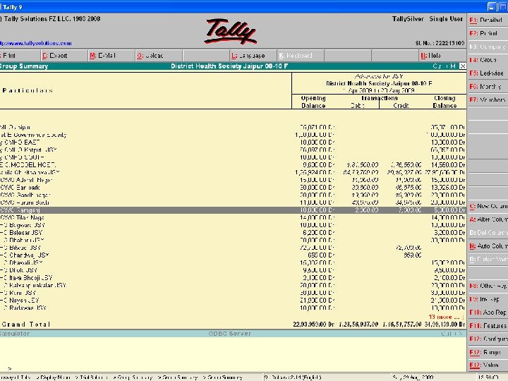Select the CWC Gandhi nagar row
Screen dimensions: 508x381
[x=233, y=195]
